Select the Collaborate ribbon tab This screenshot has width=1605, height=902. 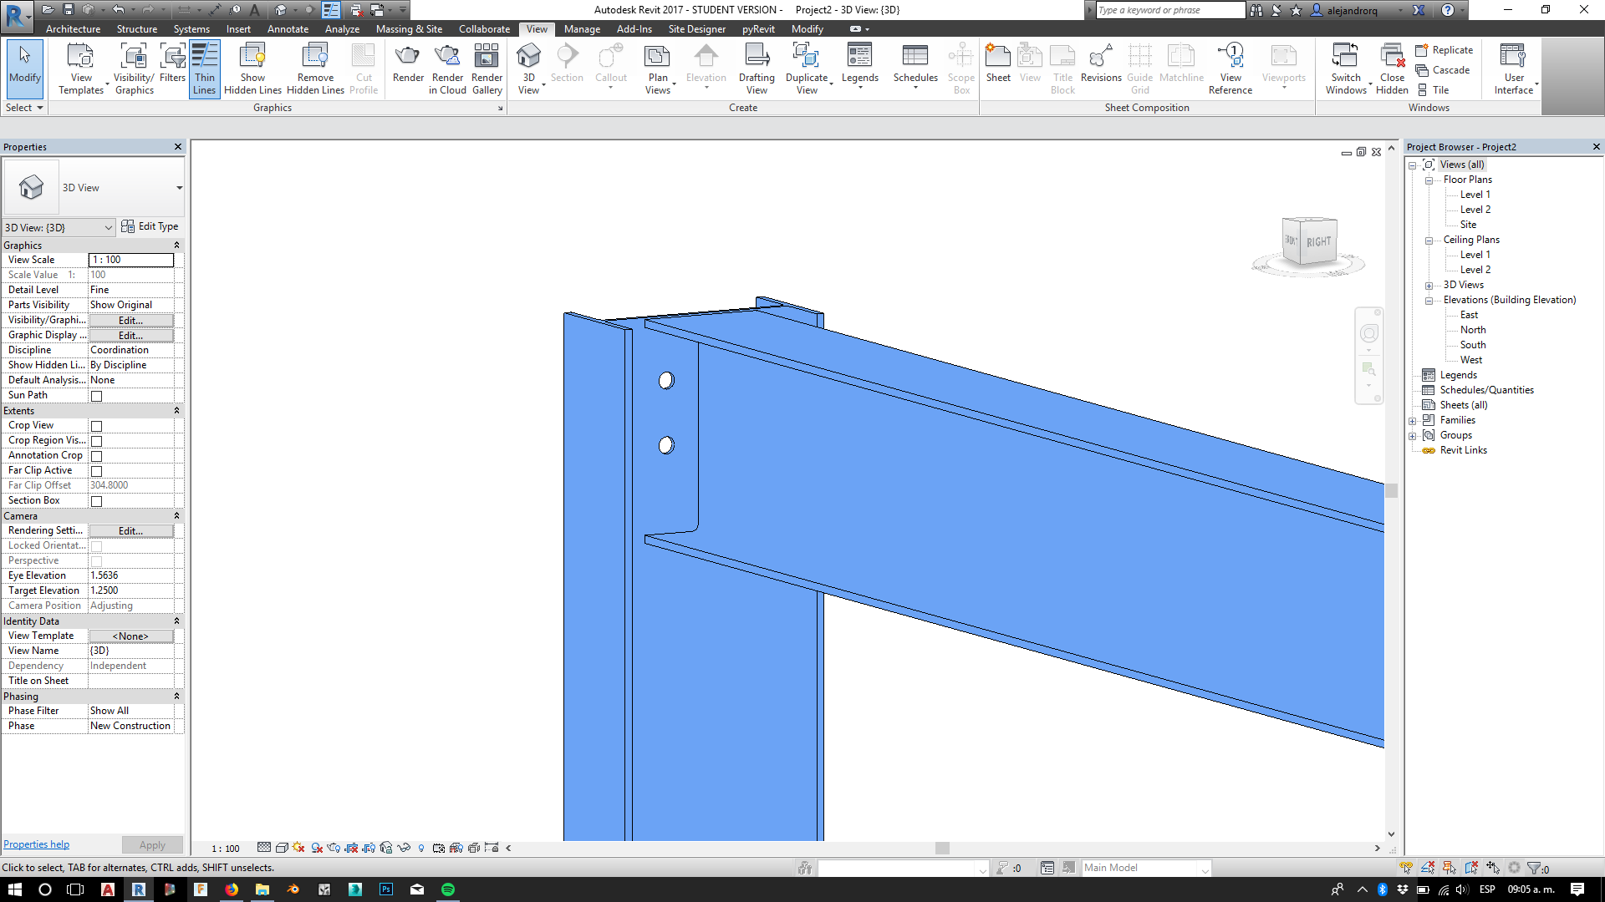pos(484,28)
